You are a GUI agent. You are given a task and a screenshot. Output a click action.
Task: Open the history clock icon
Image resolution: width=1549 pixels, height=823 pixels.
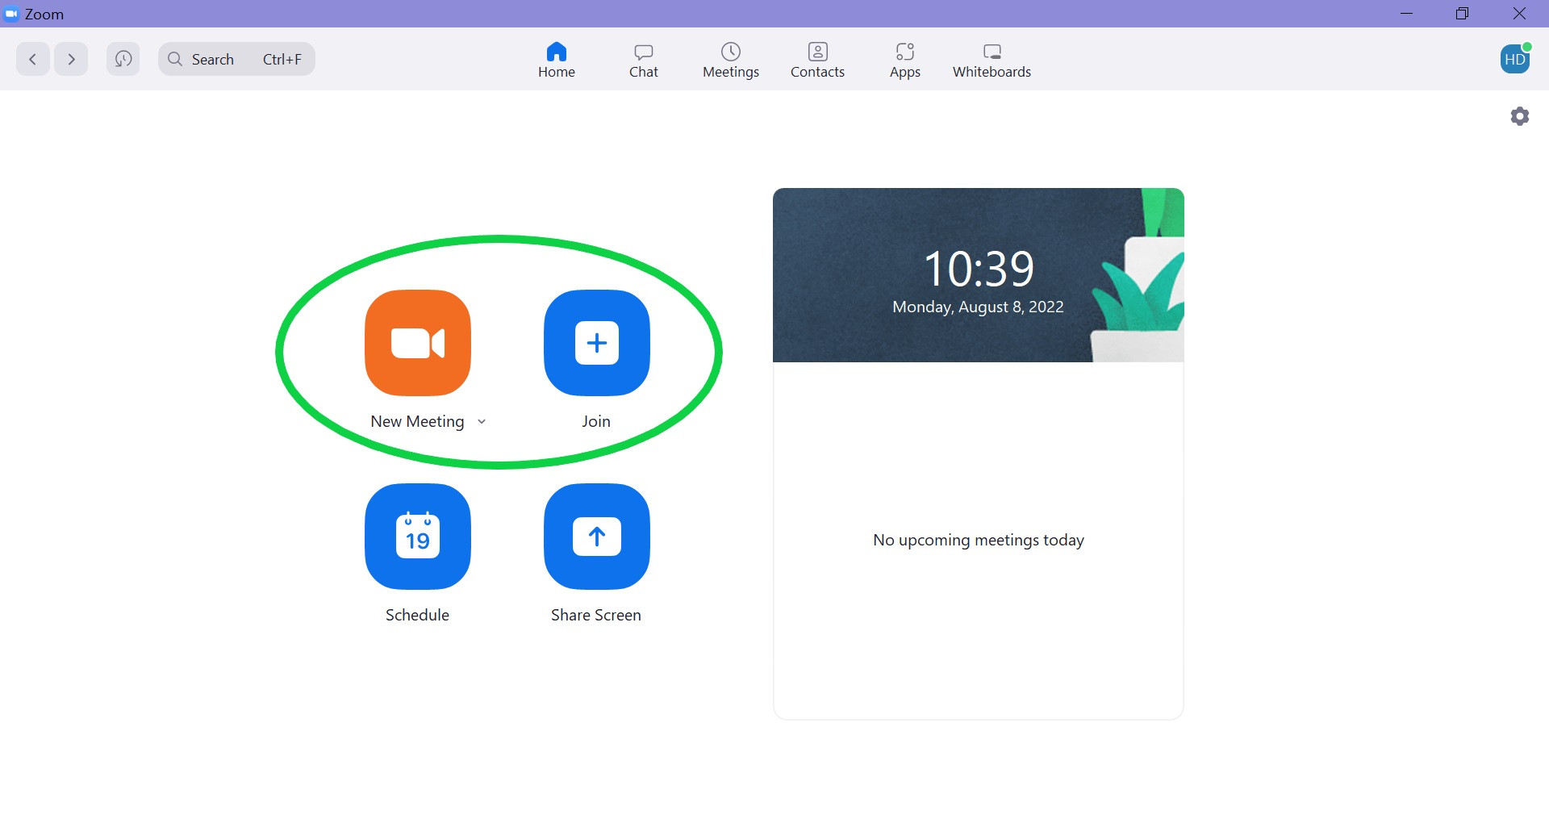click(x=123, y=59)
